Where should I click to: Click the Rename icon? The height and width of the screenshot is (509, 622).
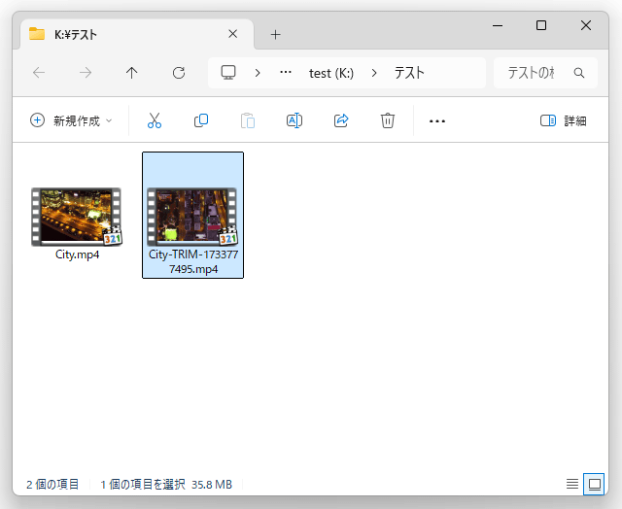click(294, 120)
